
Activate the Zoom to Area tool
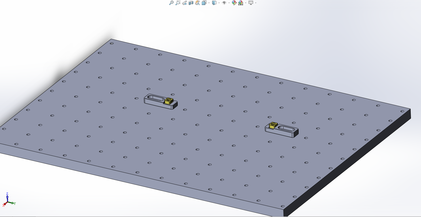click(178, 3)
